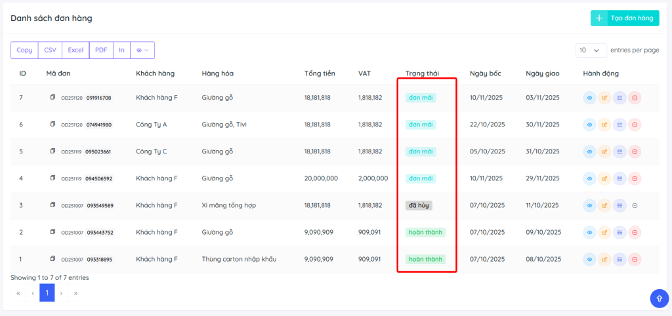Click the PDF export button
Image resolution: width=672 pixels, height=316 pixels.
pyautogui.click(x=101, y=50)
